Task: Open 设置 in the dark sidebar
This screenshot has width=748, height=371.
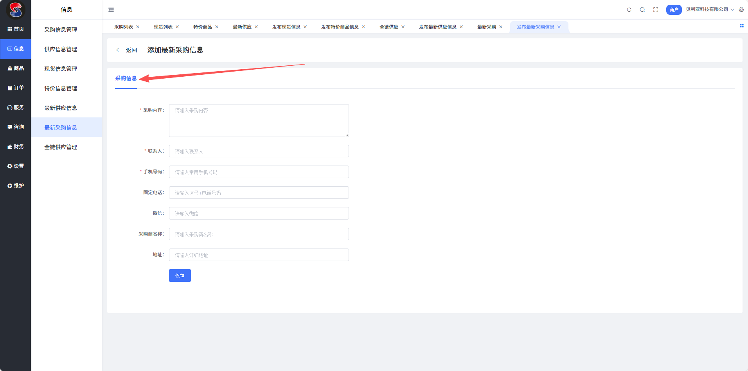Action: click(x=16, y=166)
